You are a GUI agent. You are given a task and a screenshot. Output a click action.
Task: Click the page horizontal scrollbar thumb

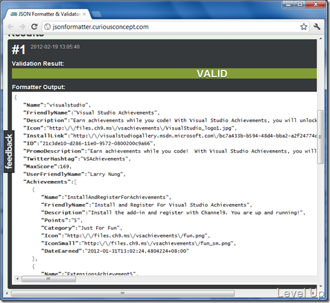pyautogui.click(x=122, y=293)
